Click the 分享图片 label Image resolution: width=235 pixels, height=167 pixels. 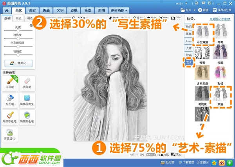[x=203, y=163]
